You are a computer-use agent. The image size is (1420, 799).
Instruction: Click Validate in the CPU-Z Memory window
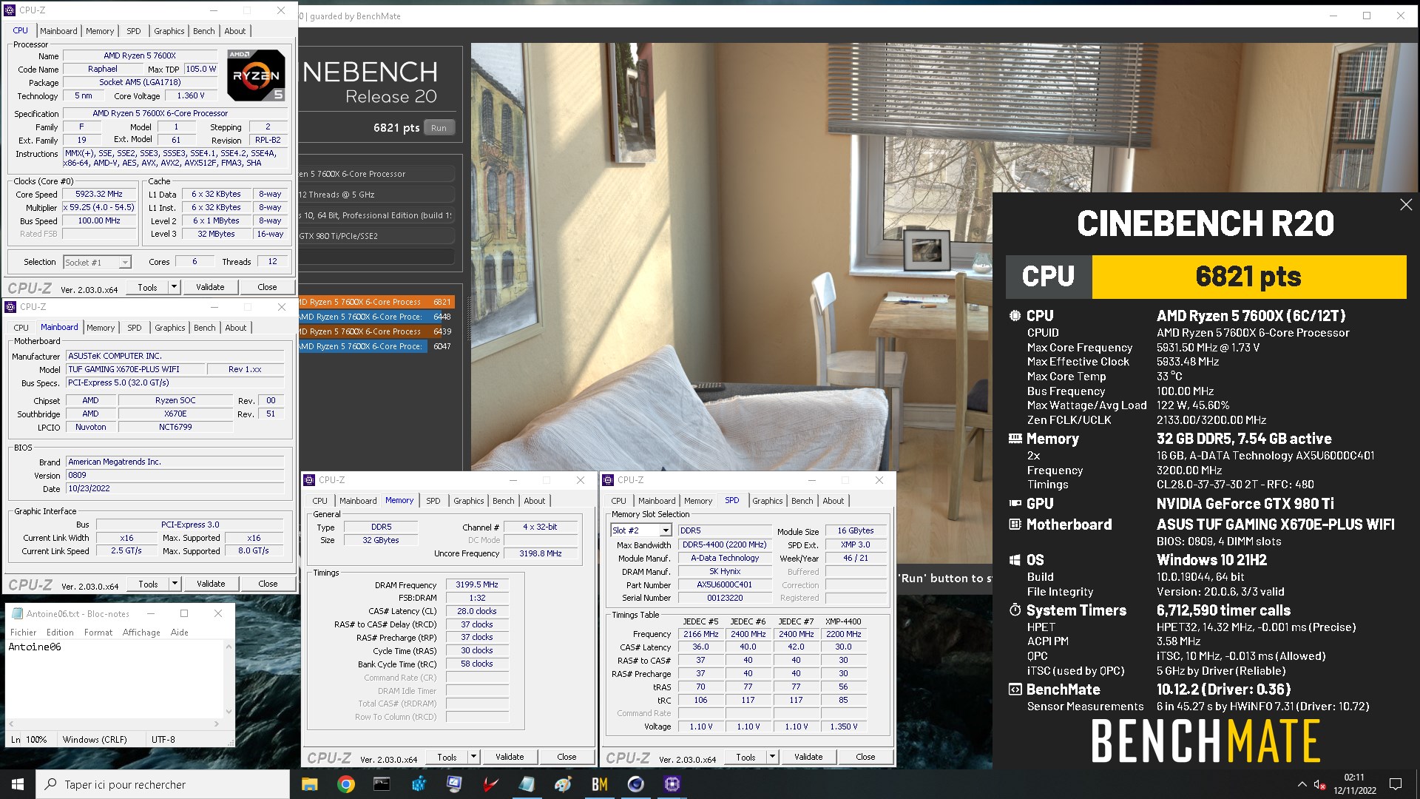pos(510,757)
